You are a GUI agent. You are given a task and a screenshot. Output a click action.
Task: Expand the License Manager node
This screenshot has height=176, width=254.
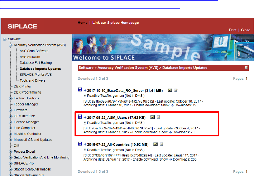(11, 122)
